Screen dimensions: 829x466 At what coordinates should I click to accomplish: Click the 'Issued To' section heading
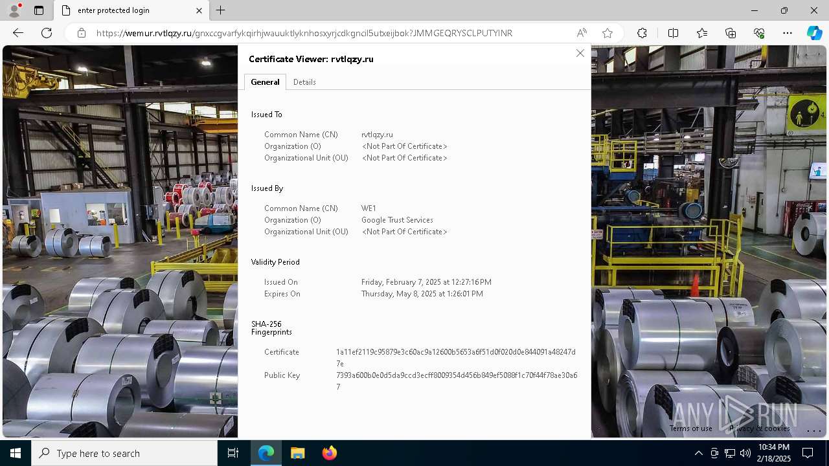coord(267,115)
